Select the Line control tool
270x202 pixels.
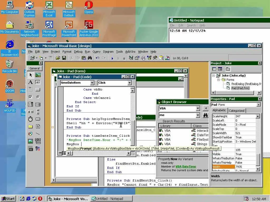click(x=38, y=134)
